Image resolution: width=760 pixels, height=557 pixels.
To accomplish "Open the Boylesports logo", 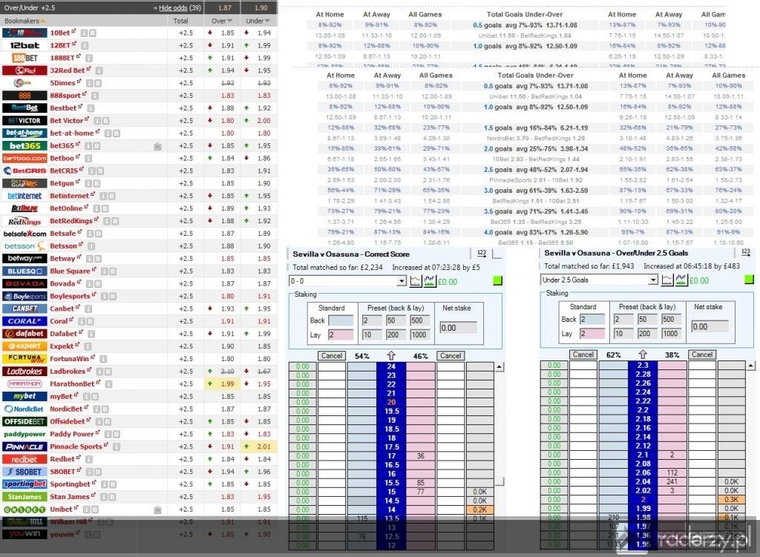I will (24, 297).
